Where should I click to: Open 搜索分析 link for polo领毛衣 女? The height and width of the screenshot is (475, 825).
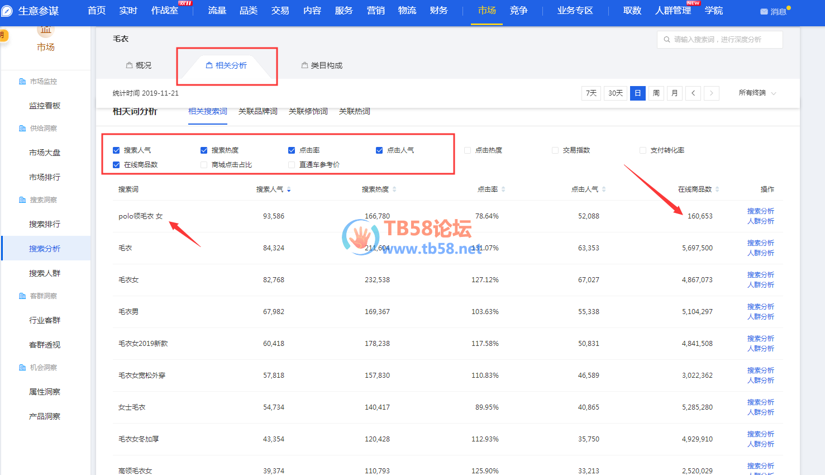click(x=760, y=211)
